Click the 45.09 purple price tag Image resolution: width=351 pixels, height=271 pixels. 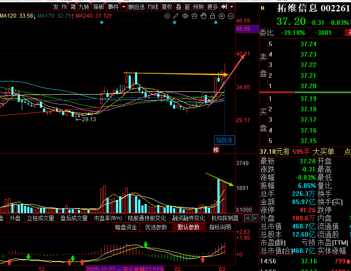(x=247, y=29)
